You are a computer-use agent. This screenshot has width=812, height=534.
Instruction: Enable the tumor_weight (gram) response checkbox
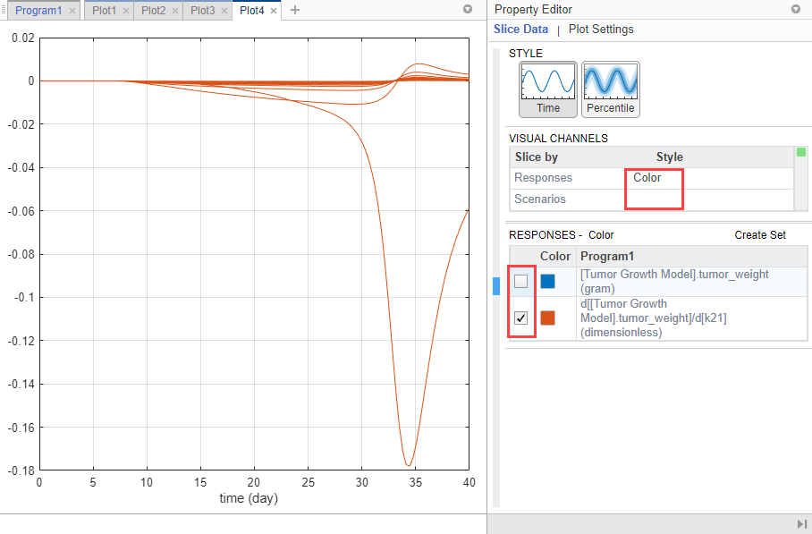click(521, 281)
